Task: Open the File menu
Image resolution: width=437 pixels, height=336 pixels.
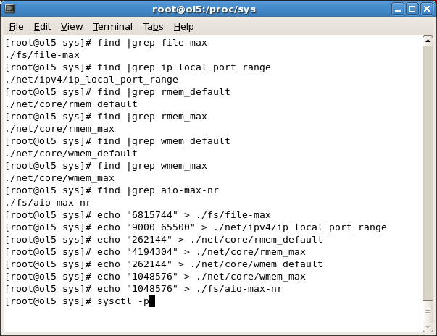Action: 16,27
